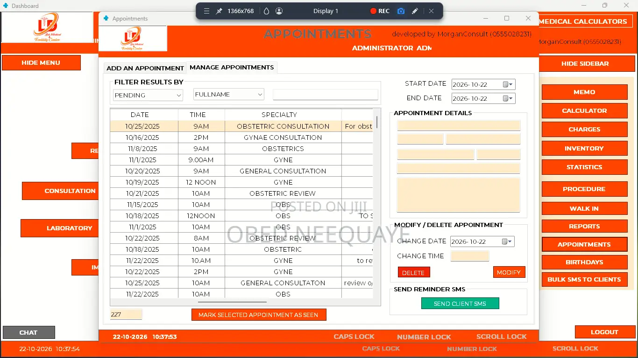The width and height of the screenshot is (638, 358).
Task: Open END DATE calendar dropdown
Action: coord(508,98)
